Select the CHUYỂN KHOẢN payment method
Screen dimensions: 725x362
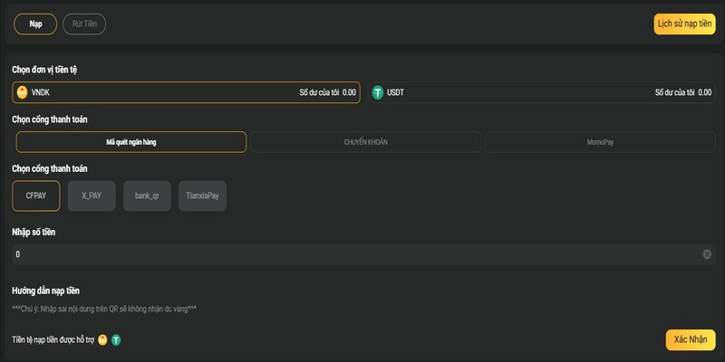point(365,142)
